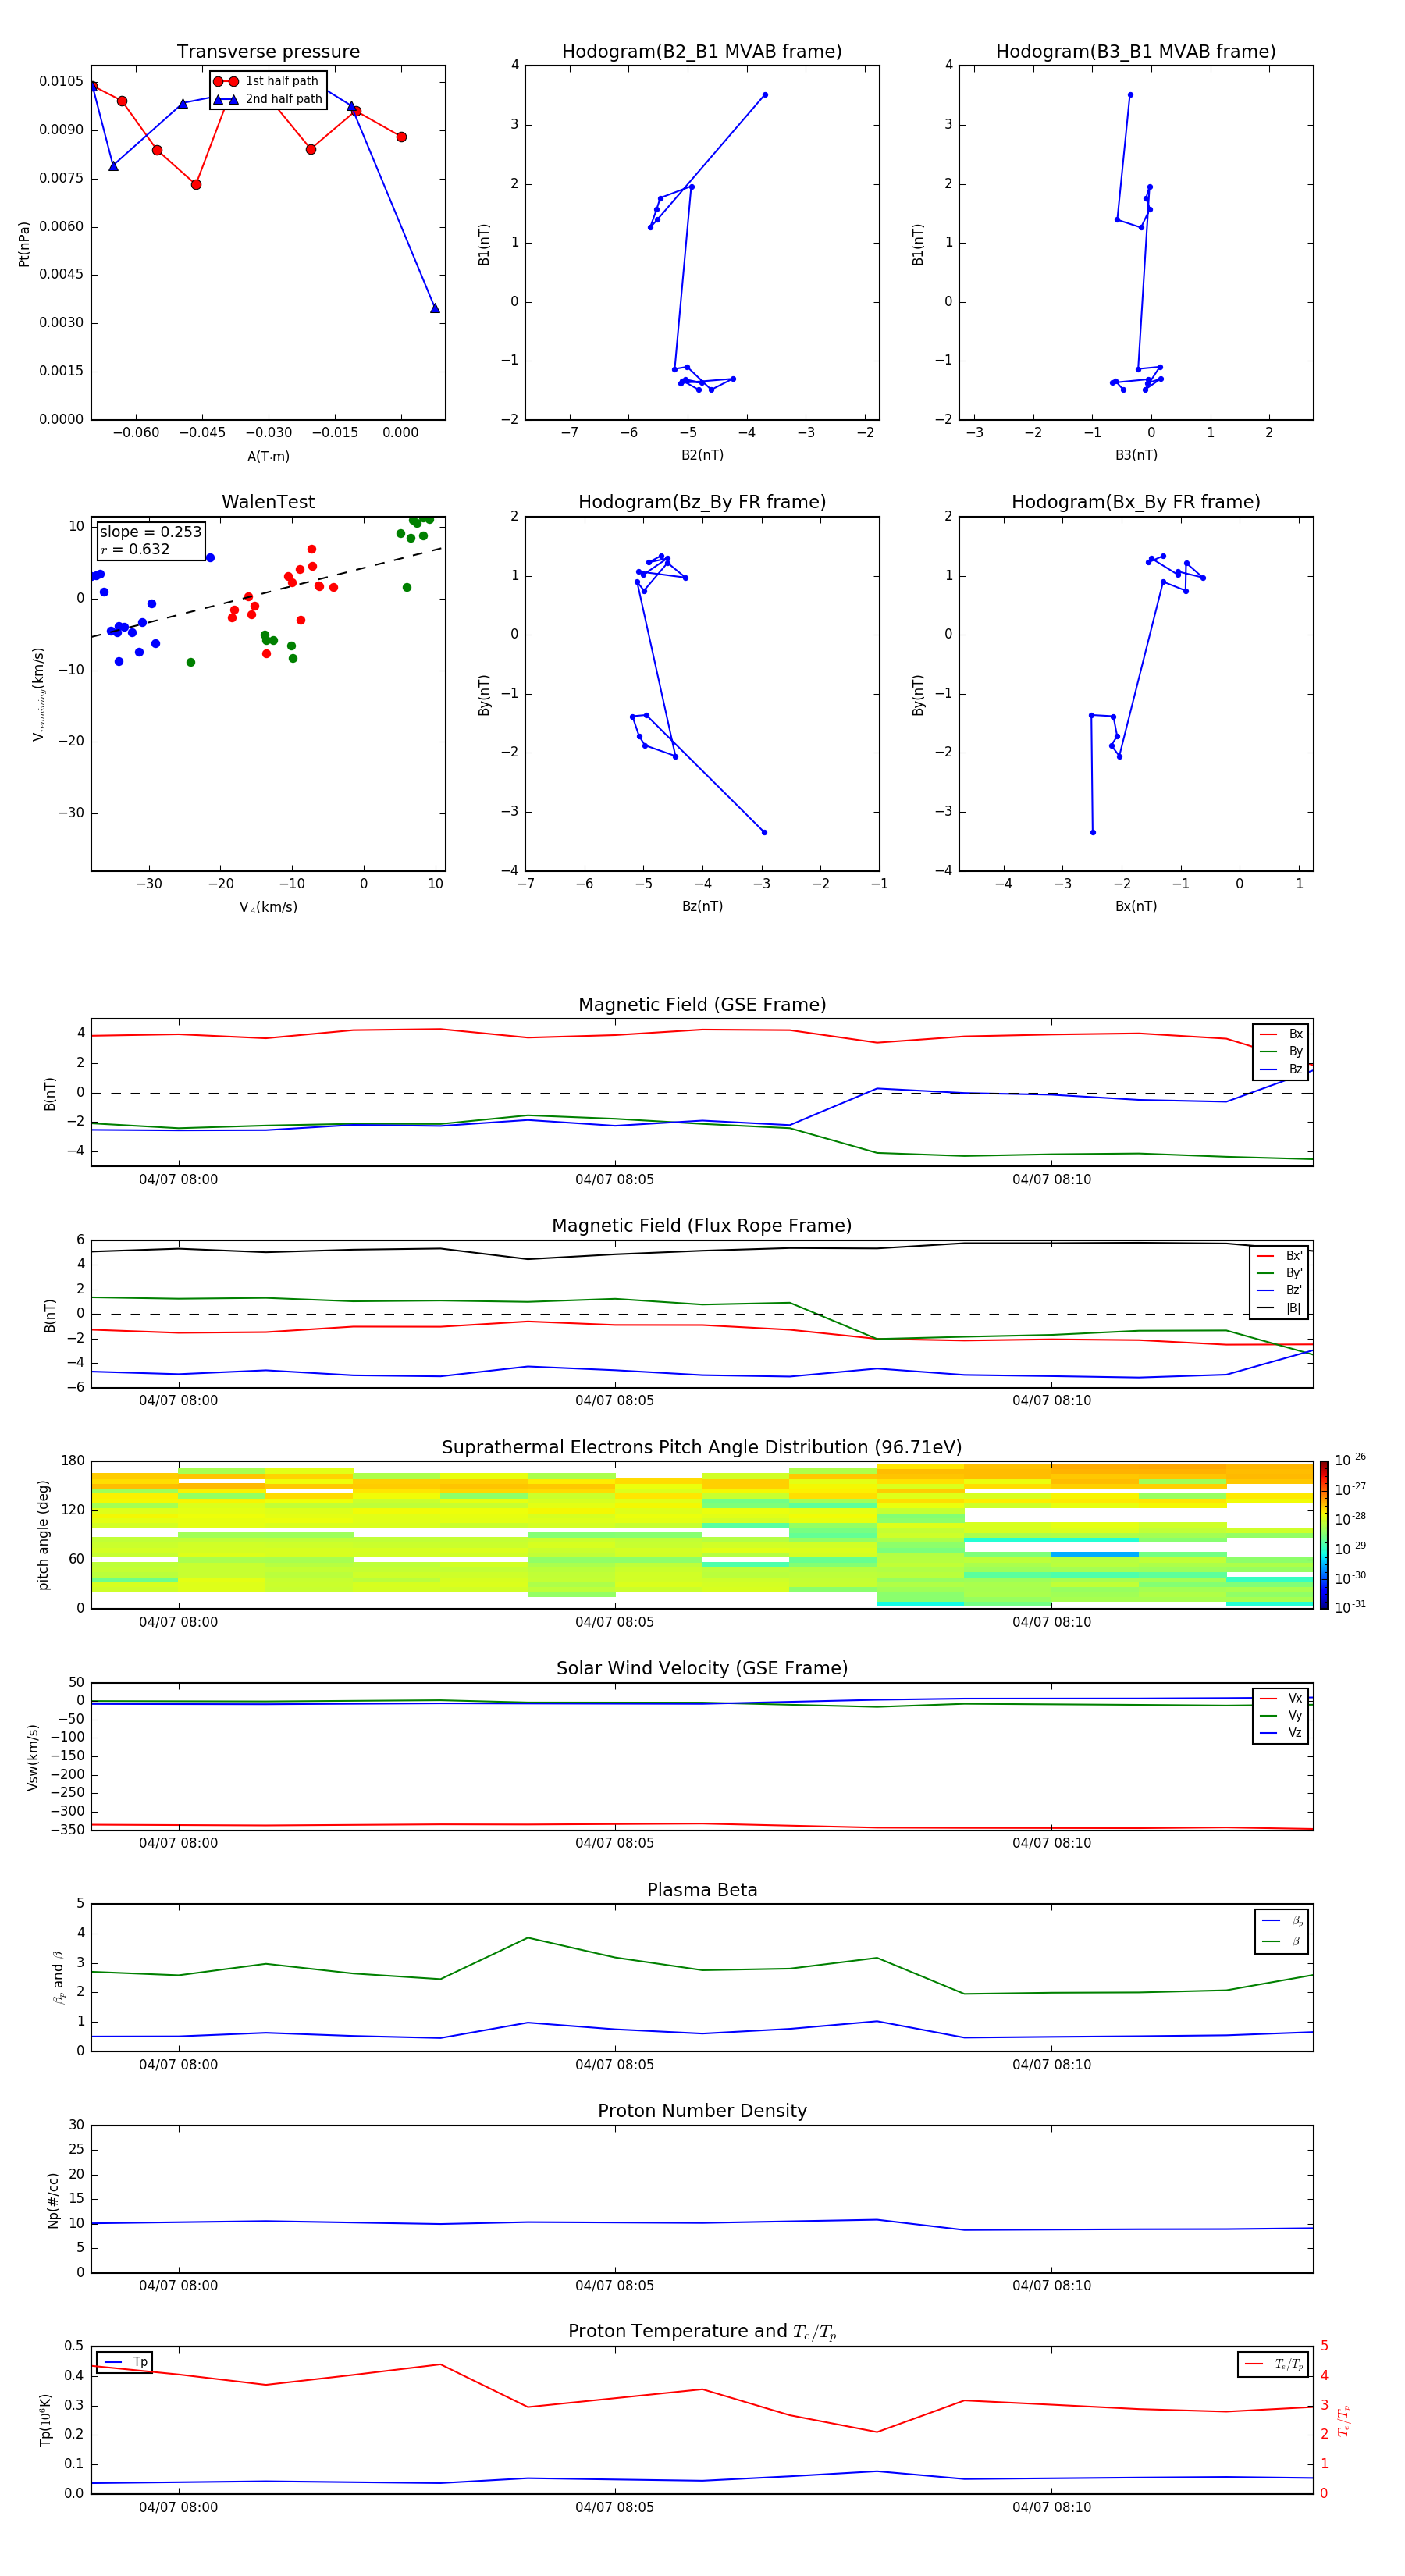This screenshot has height=2576, width=1405.
Task: Select the 'Hodogram(B3_B1 MVAB frame)' title
Action: click(1136, 52)
